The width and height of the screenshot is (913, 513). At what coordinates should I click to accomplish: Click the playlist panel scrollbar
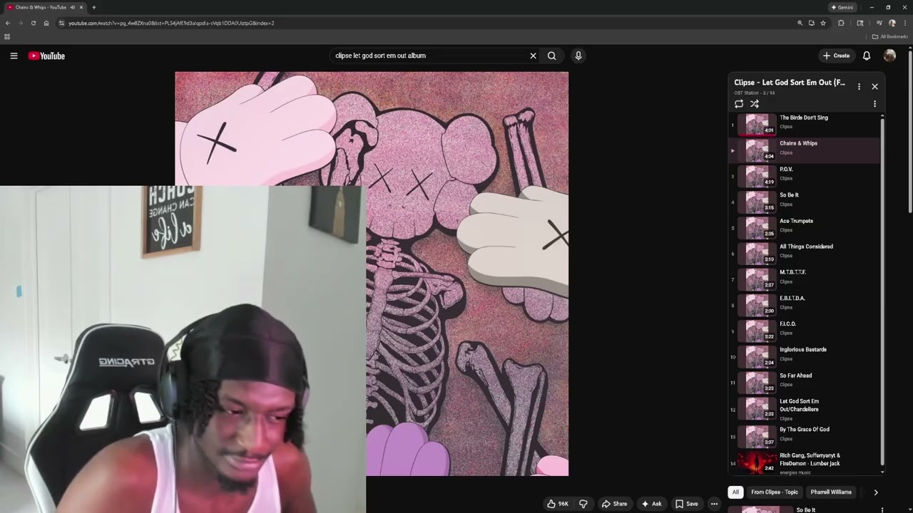coord(882,292)
